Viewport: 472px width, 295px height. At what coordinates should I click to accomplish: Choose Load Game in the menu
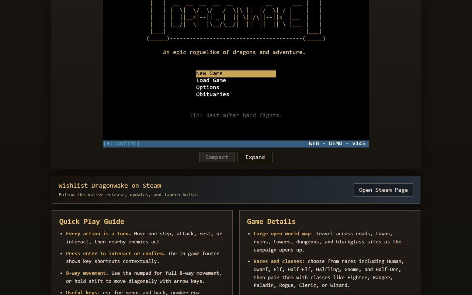[x=211, y=80]
